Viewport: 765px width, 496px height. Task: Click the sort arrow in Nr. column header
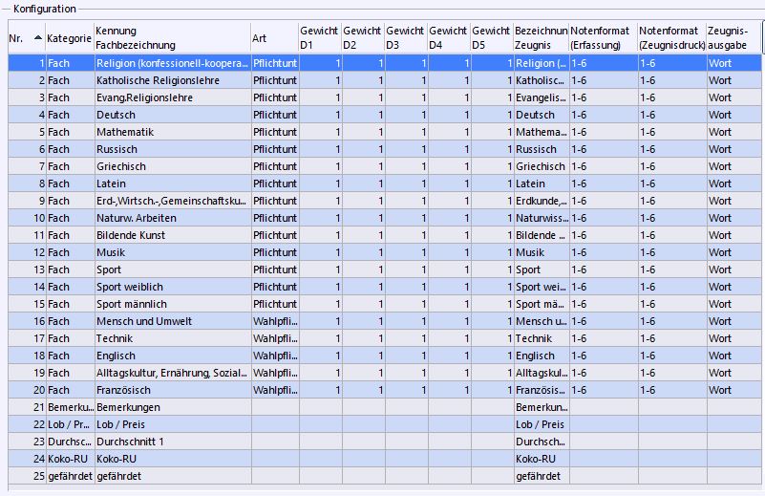tap(38, 37)
